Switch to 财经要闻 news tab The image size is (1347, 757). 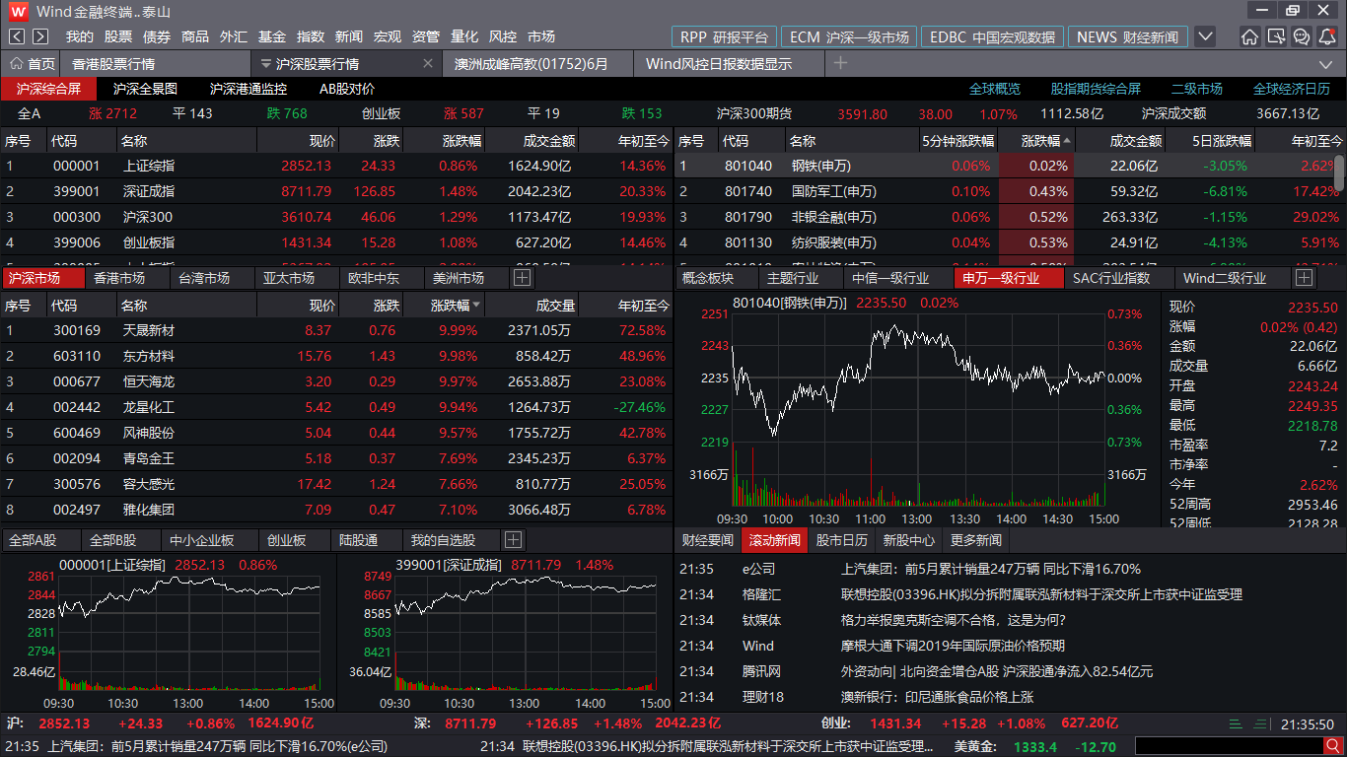point(708,540)
